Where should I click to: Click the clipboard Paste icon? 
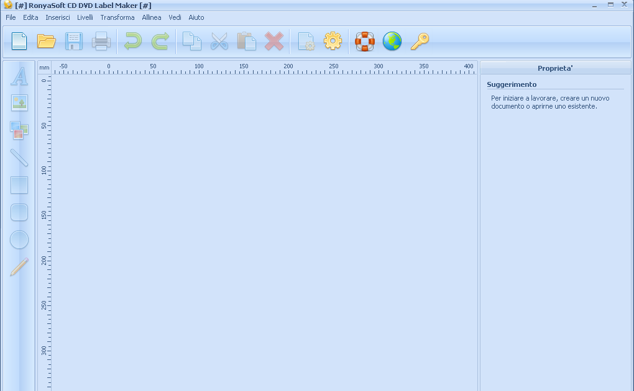[247, 41]
